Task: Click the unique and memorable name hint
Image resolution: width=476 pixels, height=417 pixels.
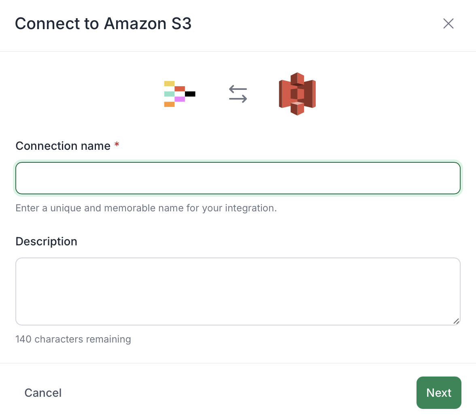Action: [x=146, y=208]
